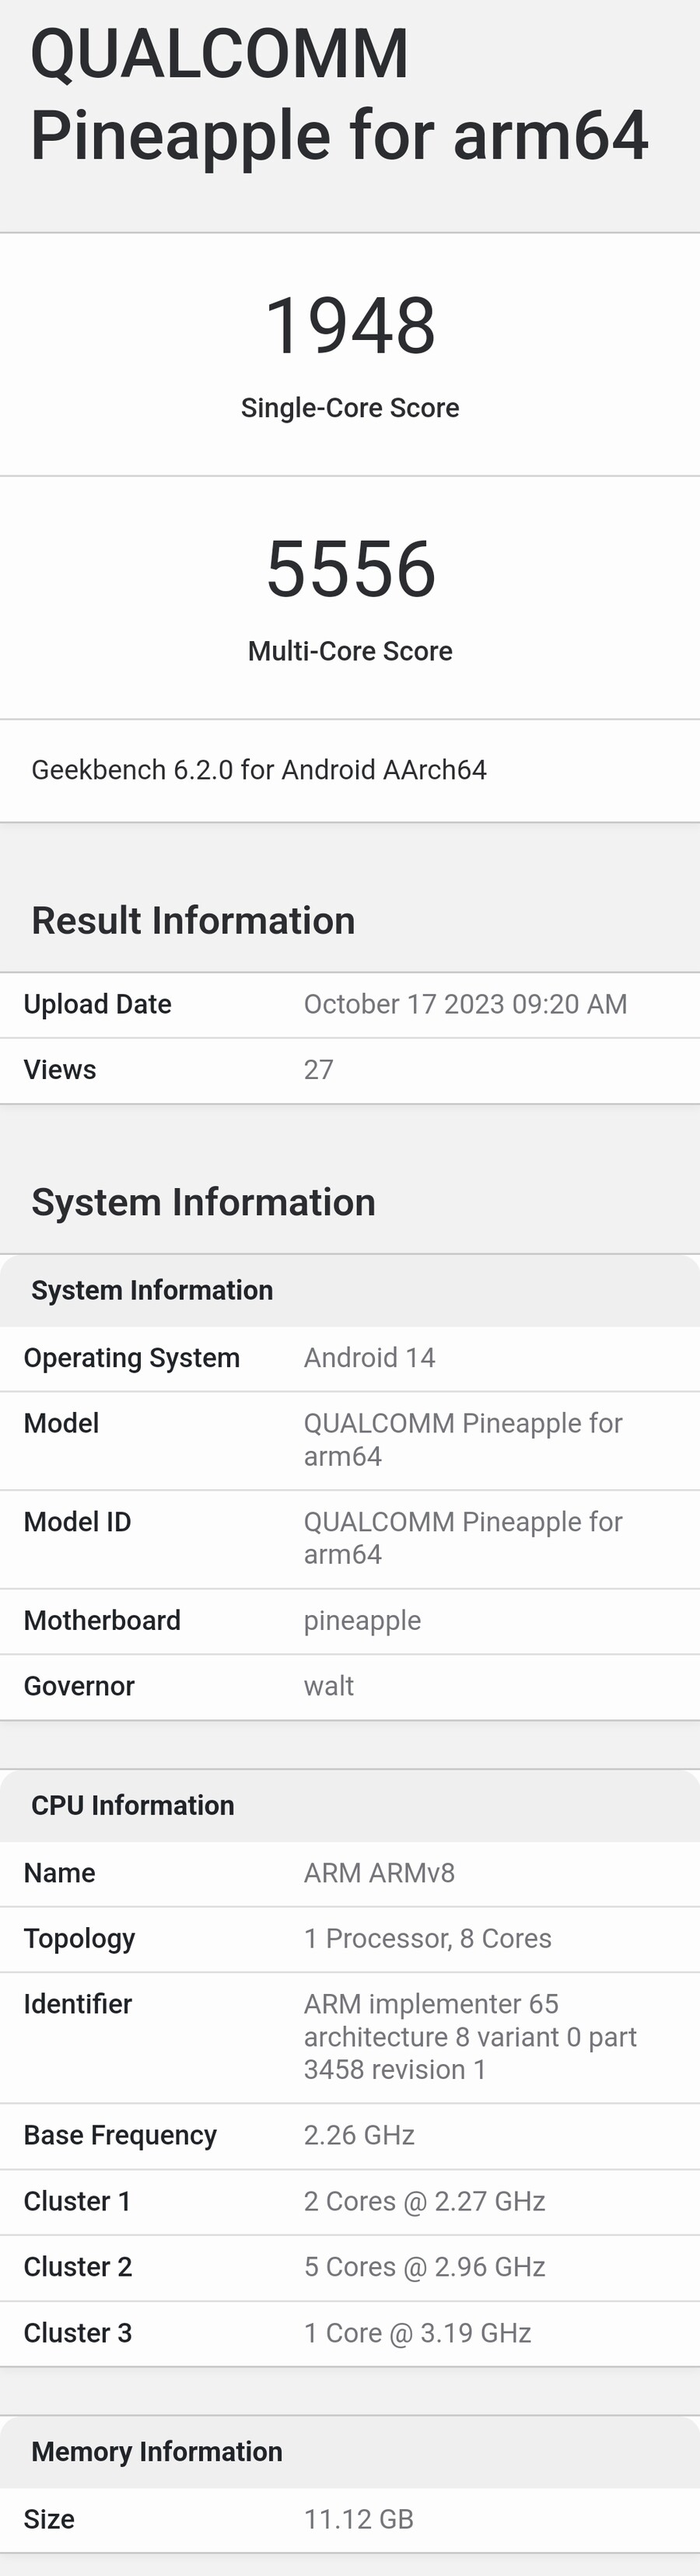Click the Multi-Core Score label
Viewport: 700px width, 2576px height.
350,651
